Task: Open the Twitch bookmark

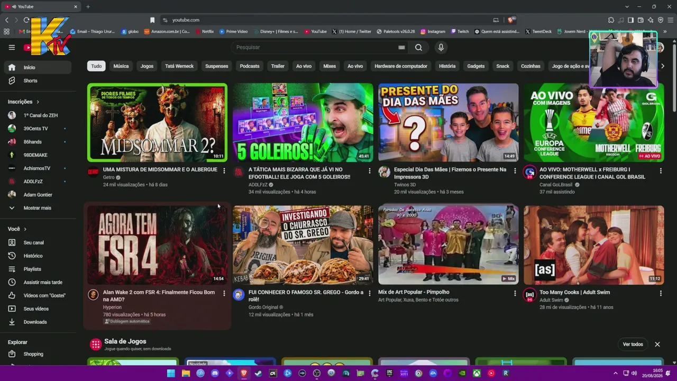Action: coord(460,32)
